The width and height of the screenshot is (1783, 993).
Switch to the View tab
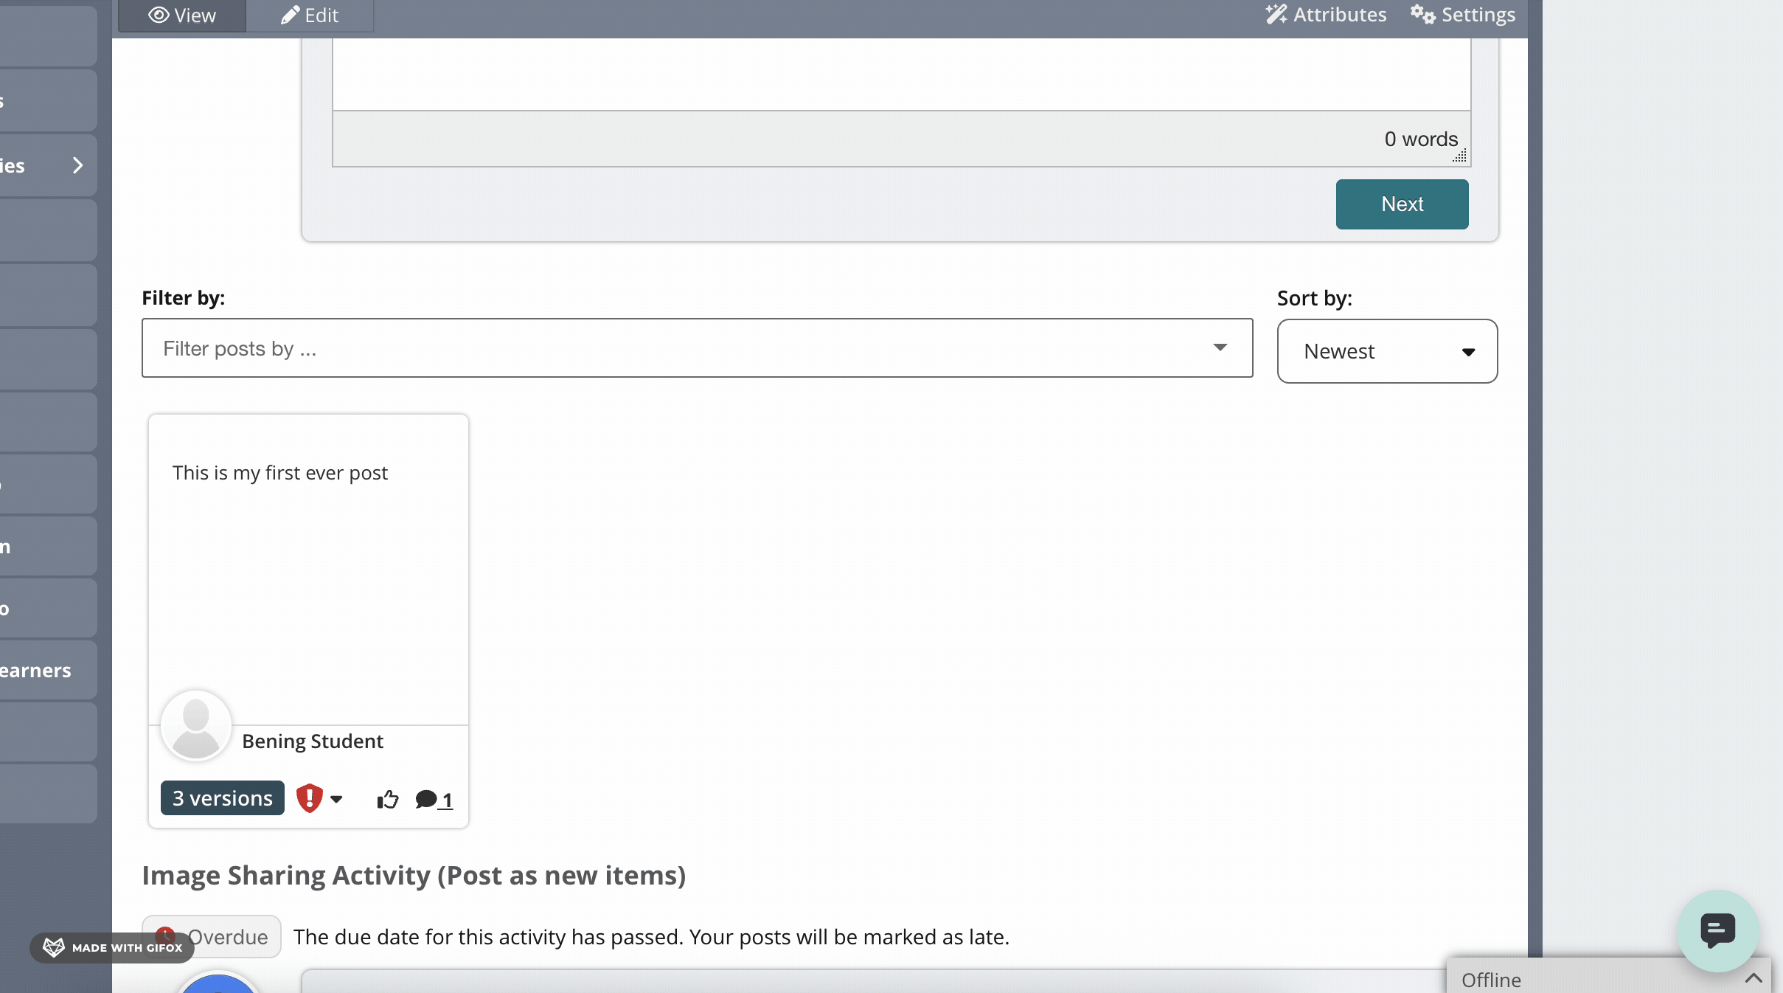click(182, 15)
